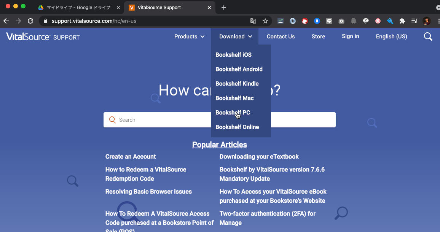Choose Bookshelf Mac from Download menu
Image resolution: width=440 pixels, height=232 pixels.
pyautogui.click(x=234, y=98)
